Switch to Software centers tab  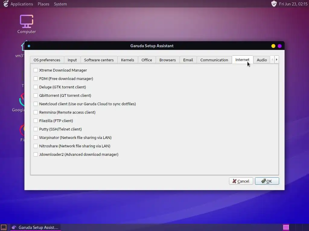coord(99,60)
